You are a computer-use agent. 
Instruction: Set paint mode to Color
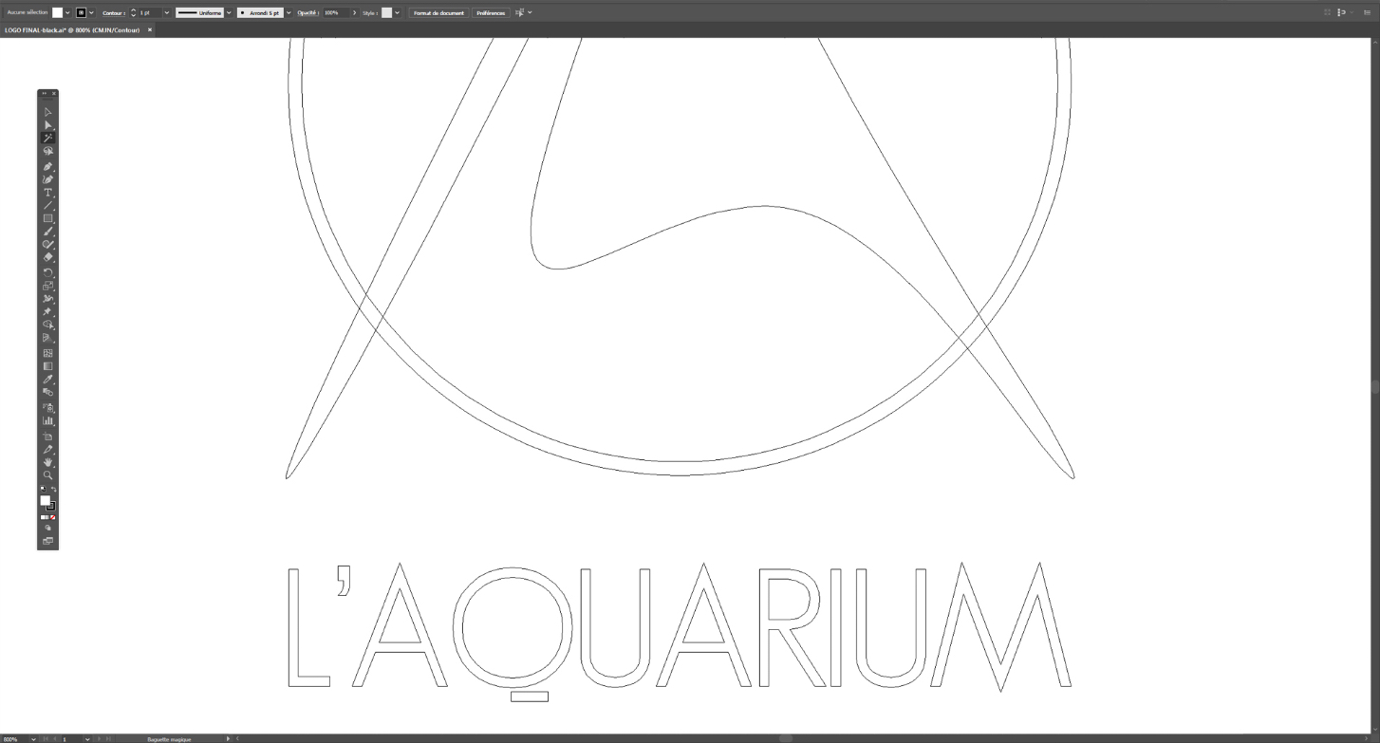tap(43, 517)
